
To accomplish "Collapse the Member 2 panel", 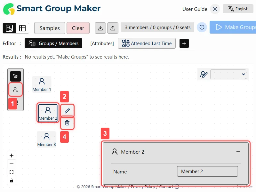I will click(238, 152).
